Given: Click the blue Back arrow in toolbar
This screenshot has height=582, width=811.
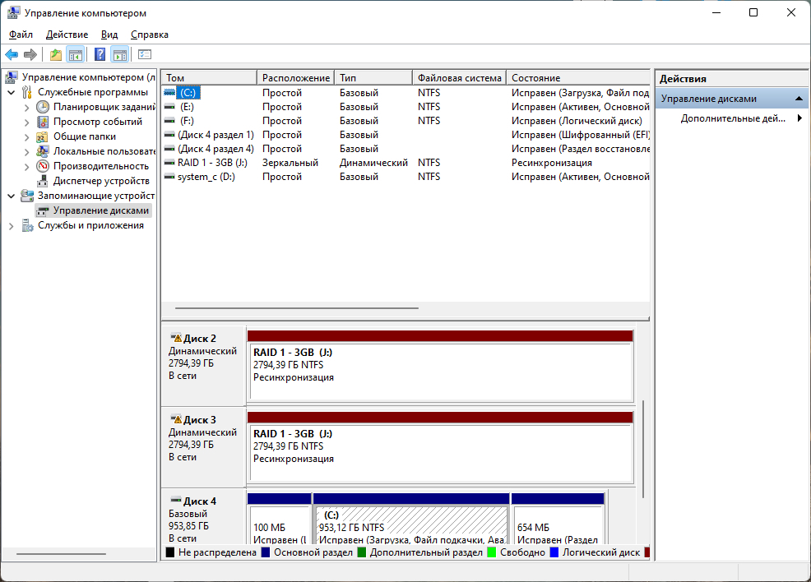Looking at the screenshot, I should click(x=12, y=55).
